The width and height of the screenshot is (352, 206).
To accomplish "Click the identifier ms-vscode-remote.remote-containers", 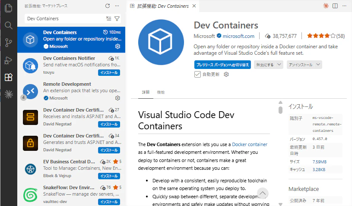I will 327,124.
